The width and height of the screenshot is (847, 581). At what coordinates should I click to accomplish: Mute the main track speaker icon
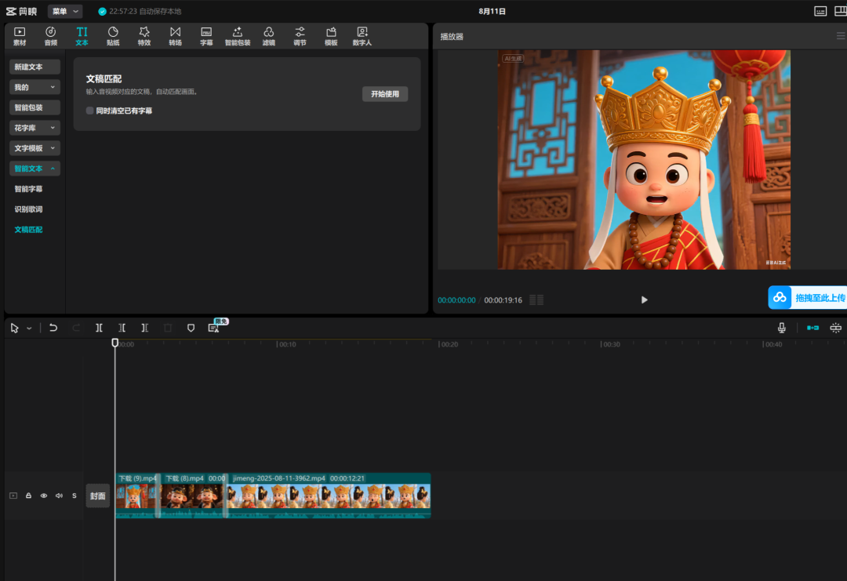coord(59,496)
